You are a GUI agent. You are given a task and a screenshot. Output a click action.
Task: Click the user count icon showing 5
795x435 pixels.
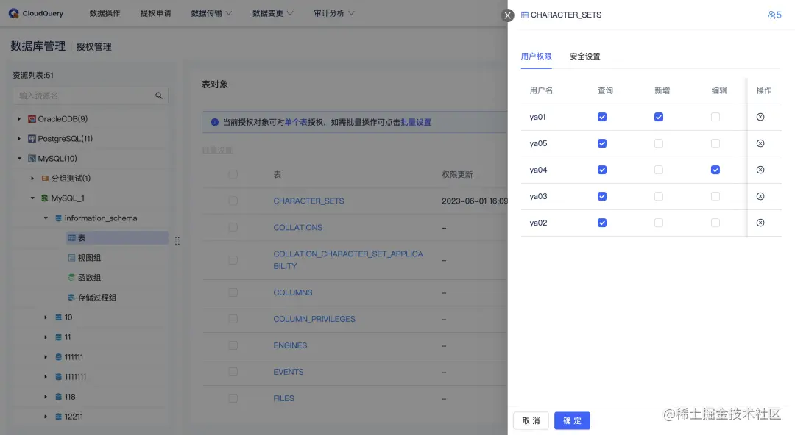point(774,15)
